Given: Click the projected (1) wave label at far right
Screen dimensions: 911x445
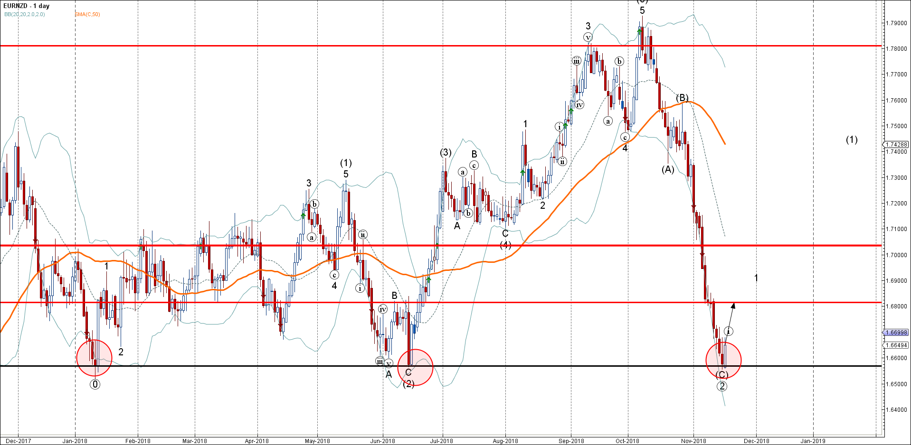Looking at the screenshot, I should 852,139.
